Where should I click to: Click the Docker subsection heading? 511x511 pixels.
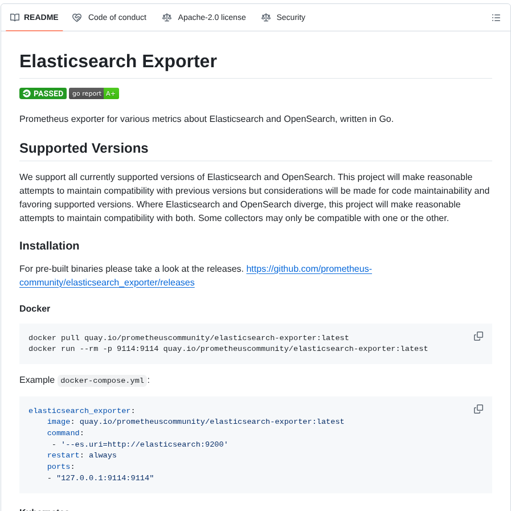pos(35,308)
